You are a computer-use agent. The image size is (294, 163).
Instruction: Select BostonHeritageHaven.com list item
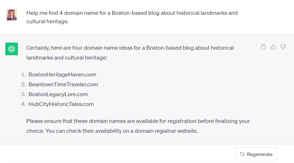tap(62, 75)
